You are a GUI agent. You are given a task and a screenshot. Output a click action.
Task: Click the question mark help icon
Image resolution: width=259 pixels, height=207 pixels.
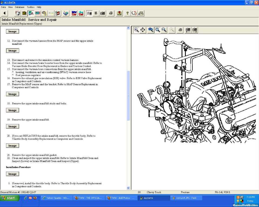coord(127,13)
